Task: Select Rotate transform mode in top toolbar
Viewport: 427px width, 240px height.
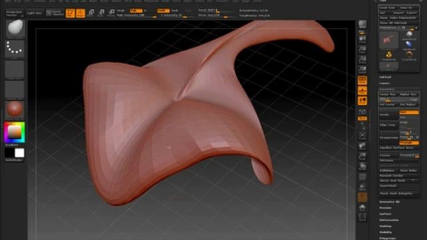Action: [x=111, y=13]
